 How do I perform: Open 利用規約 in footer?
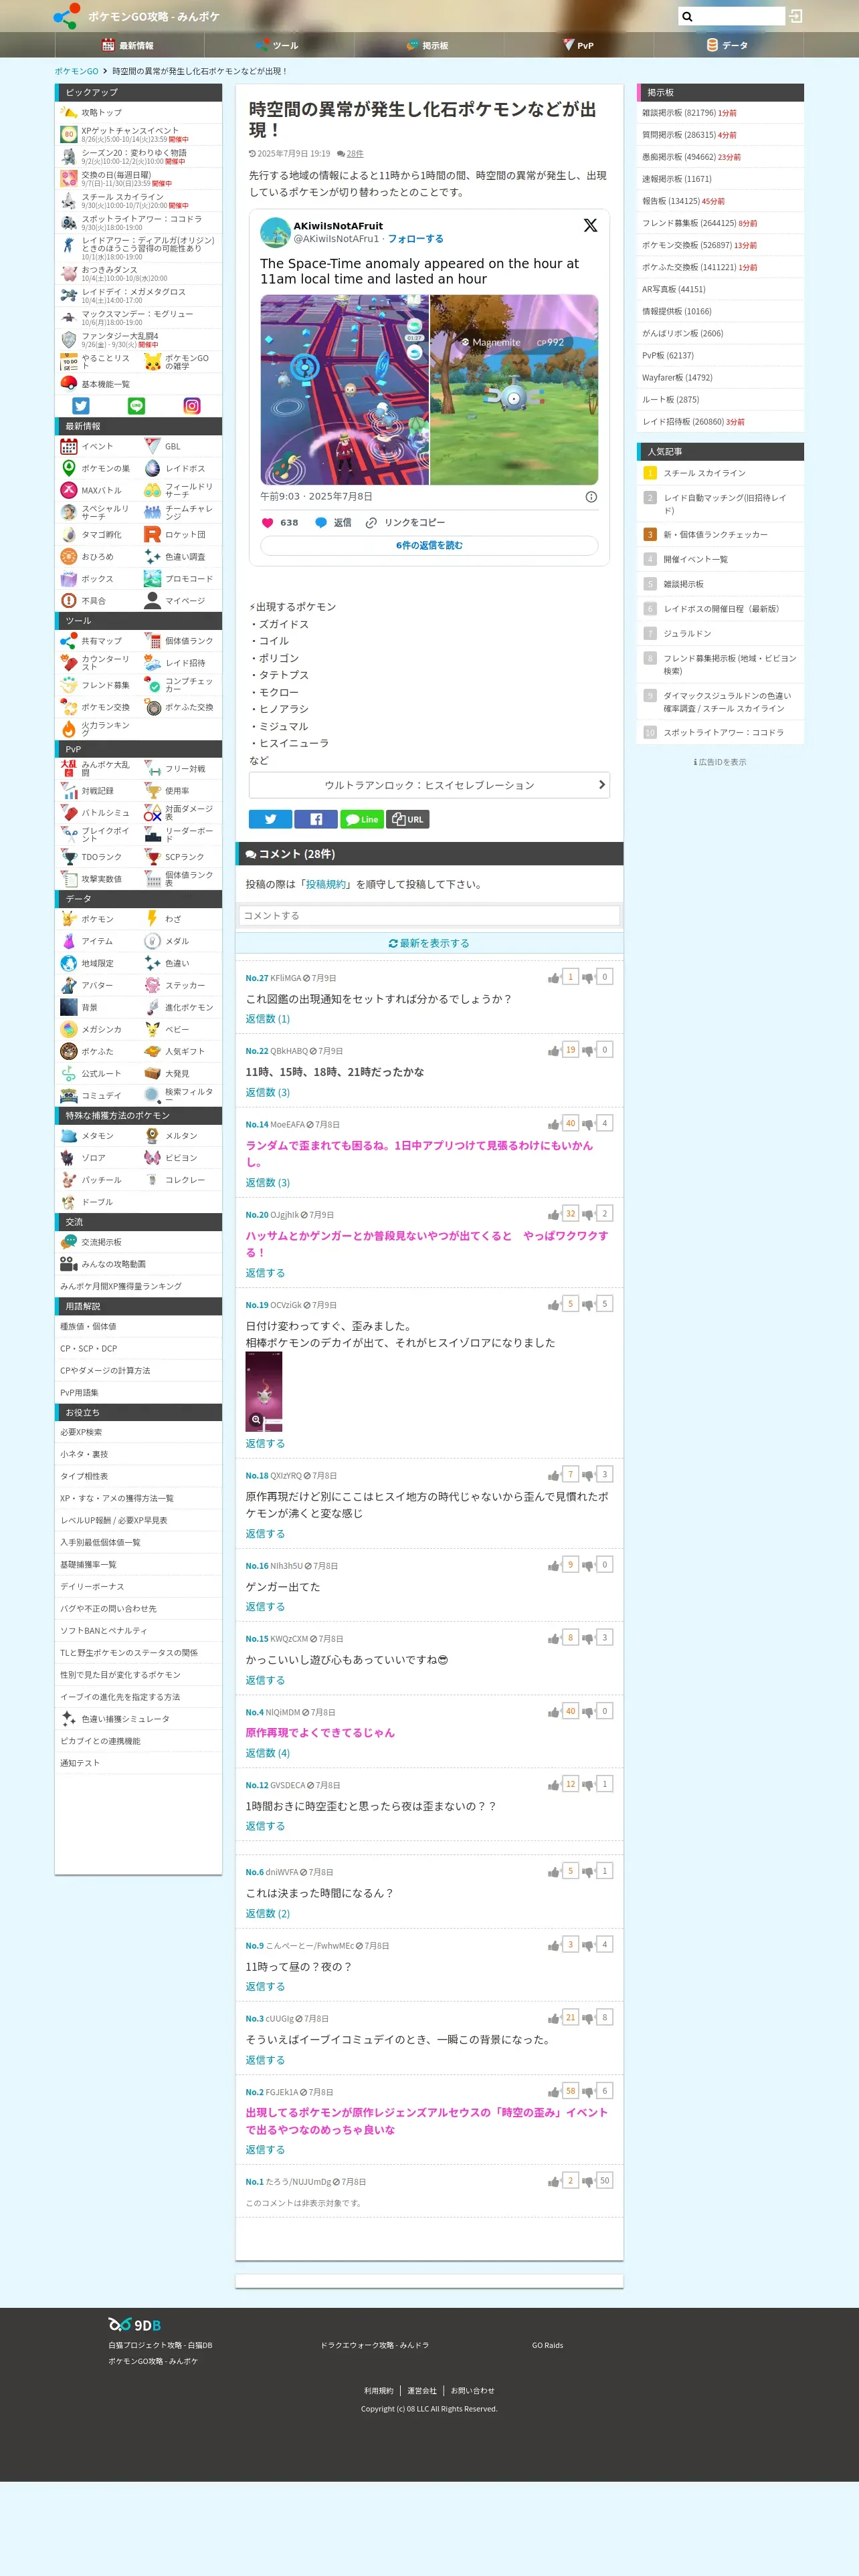point(378,2391)
